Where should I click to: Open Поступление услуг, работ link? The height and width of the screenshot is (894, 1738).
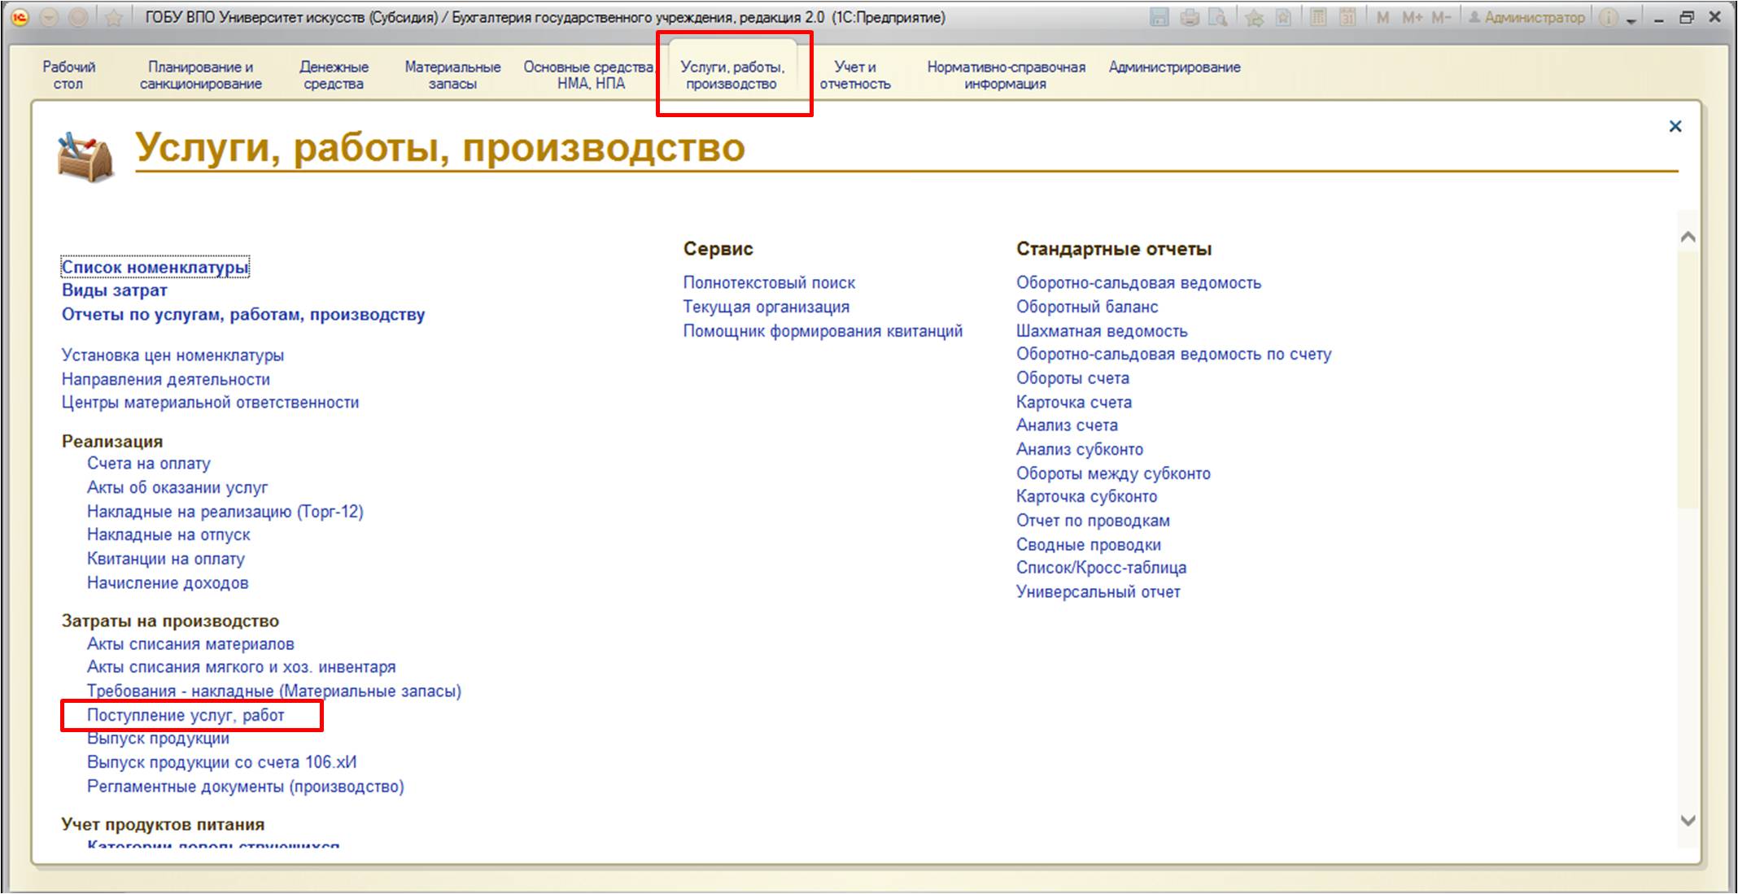pyautogui.click(x=186, y=715)
